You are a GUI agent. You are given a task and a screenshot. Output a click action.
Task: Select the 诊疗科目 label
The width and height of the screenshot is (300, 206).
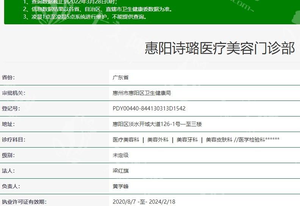pyautogui.click(x=14, y=140)
